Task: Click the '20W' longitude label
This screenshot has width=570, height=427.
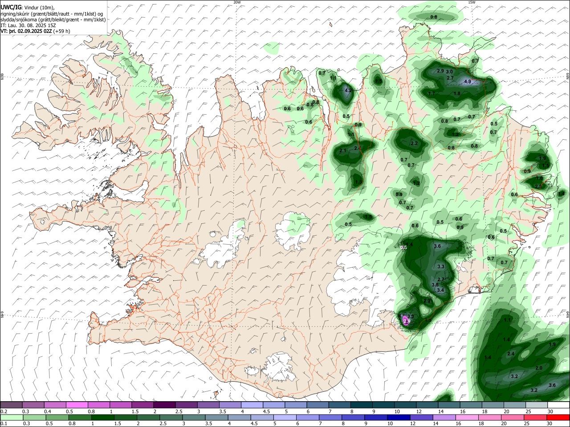Action: [237, 2]
